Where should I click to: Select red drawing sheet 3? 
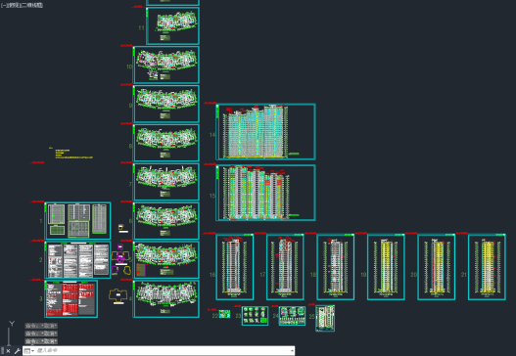pyautogui.click(x=71, y=299)
